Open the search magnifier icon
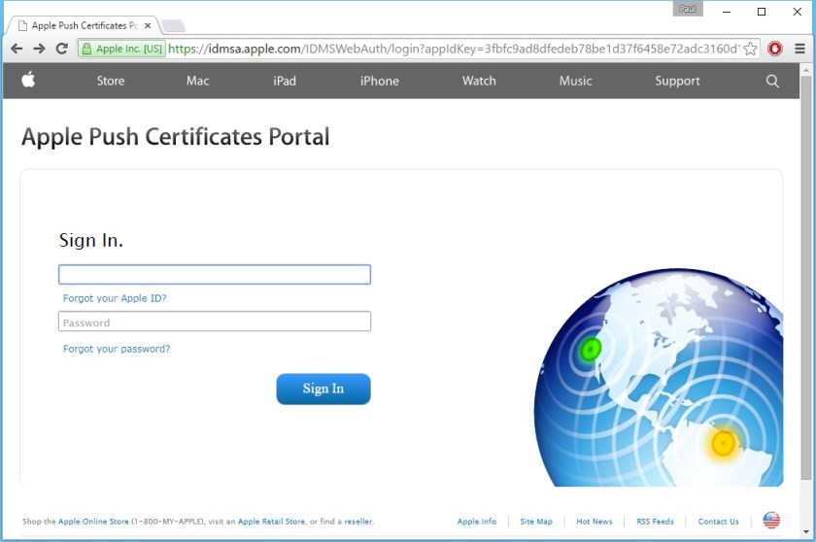Screen dimensions: 816x542 coord(772,82)
